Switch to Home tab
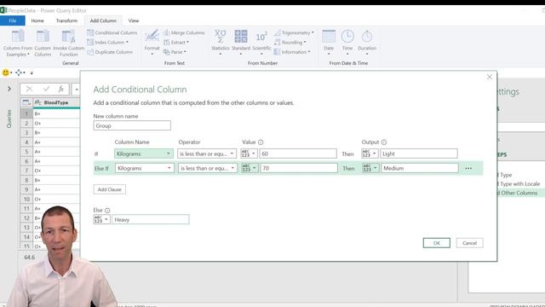Viewport: 545px width, 307px height. click(x=37, y=20)
